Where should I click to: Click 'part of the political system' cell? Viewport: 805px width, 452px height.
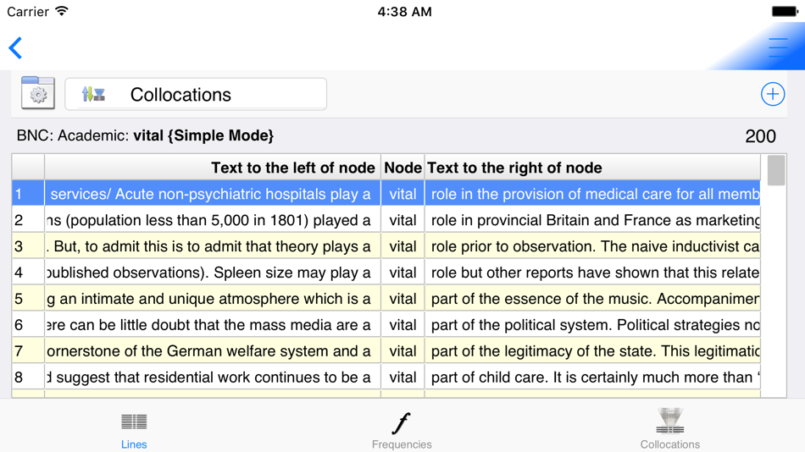(592, 325)
